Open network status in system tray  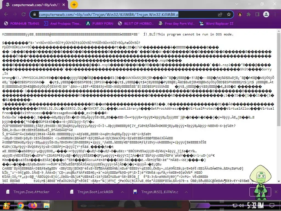235,206
